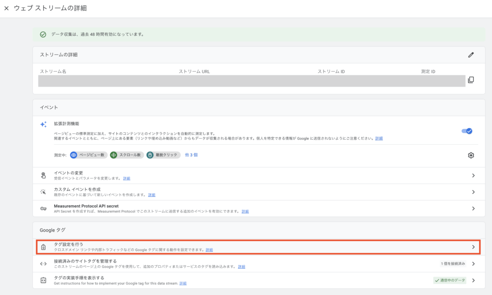Click the '1 connected' status badge
Viewport: 492px width, 295px height.
(x=453, y=264)
